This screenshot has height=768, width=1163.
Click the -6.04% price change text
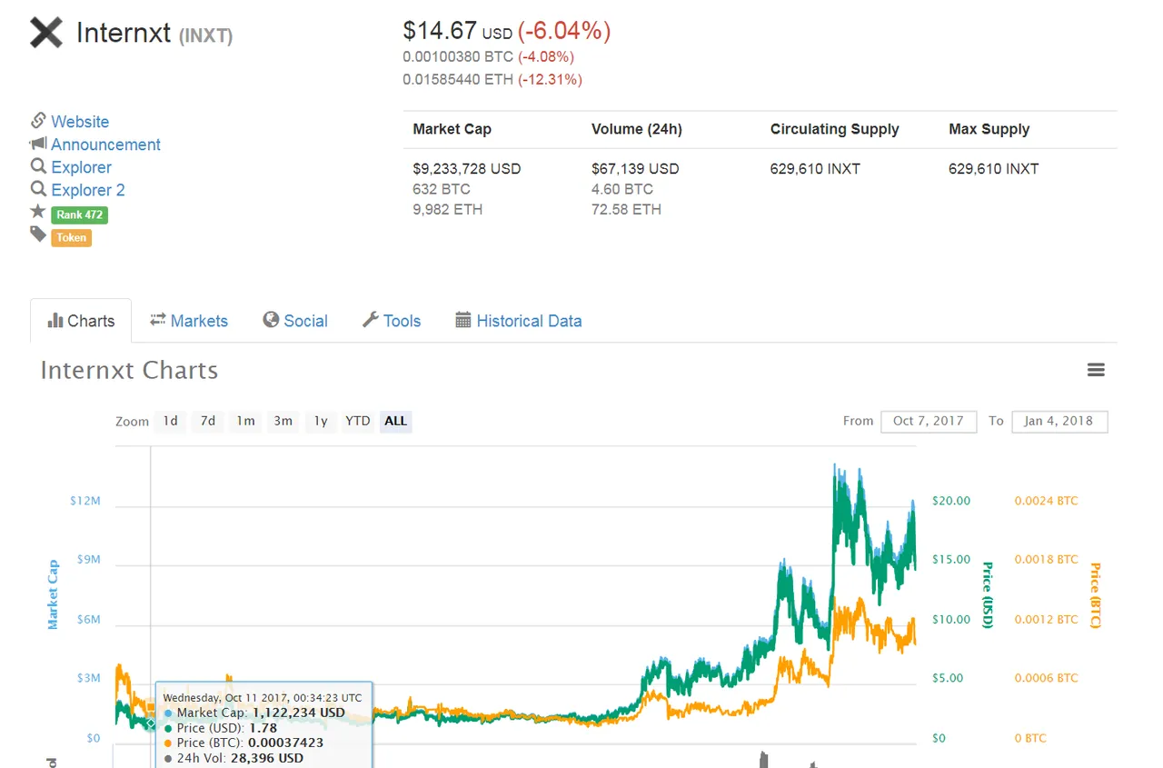click(564, 32)
